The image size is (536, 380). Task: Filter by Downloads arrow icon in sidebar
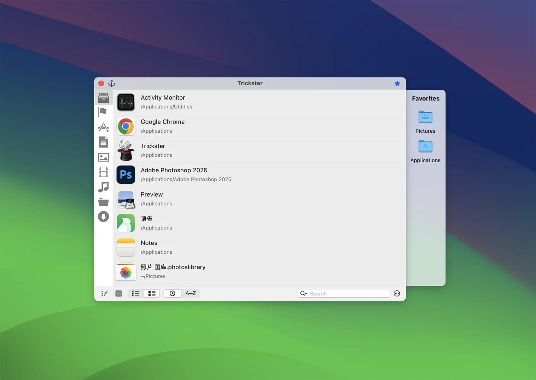point(103,216)
